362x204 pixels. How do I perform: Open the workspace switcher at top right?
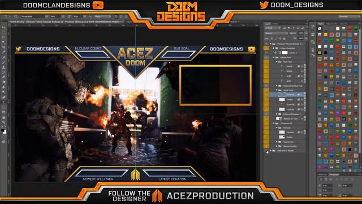(x=348, y=16)
